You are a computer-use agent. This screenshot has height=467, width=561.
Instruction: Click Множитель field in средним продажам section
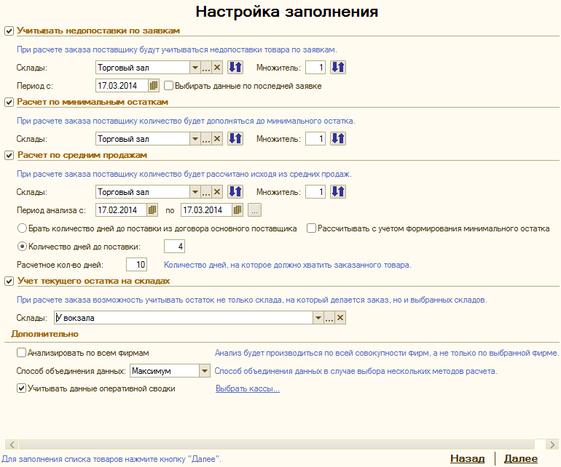[315, 192]
